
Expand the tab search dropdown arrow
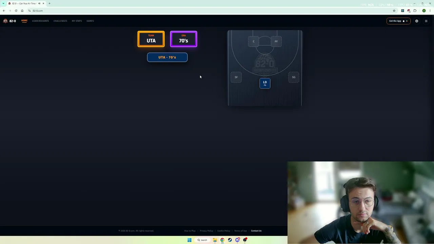click(3, 3)
